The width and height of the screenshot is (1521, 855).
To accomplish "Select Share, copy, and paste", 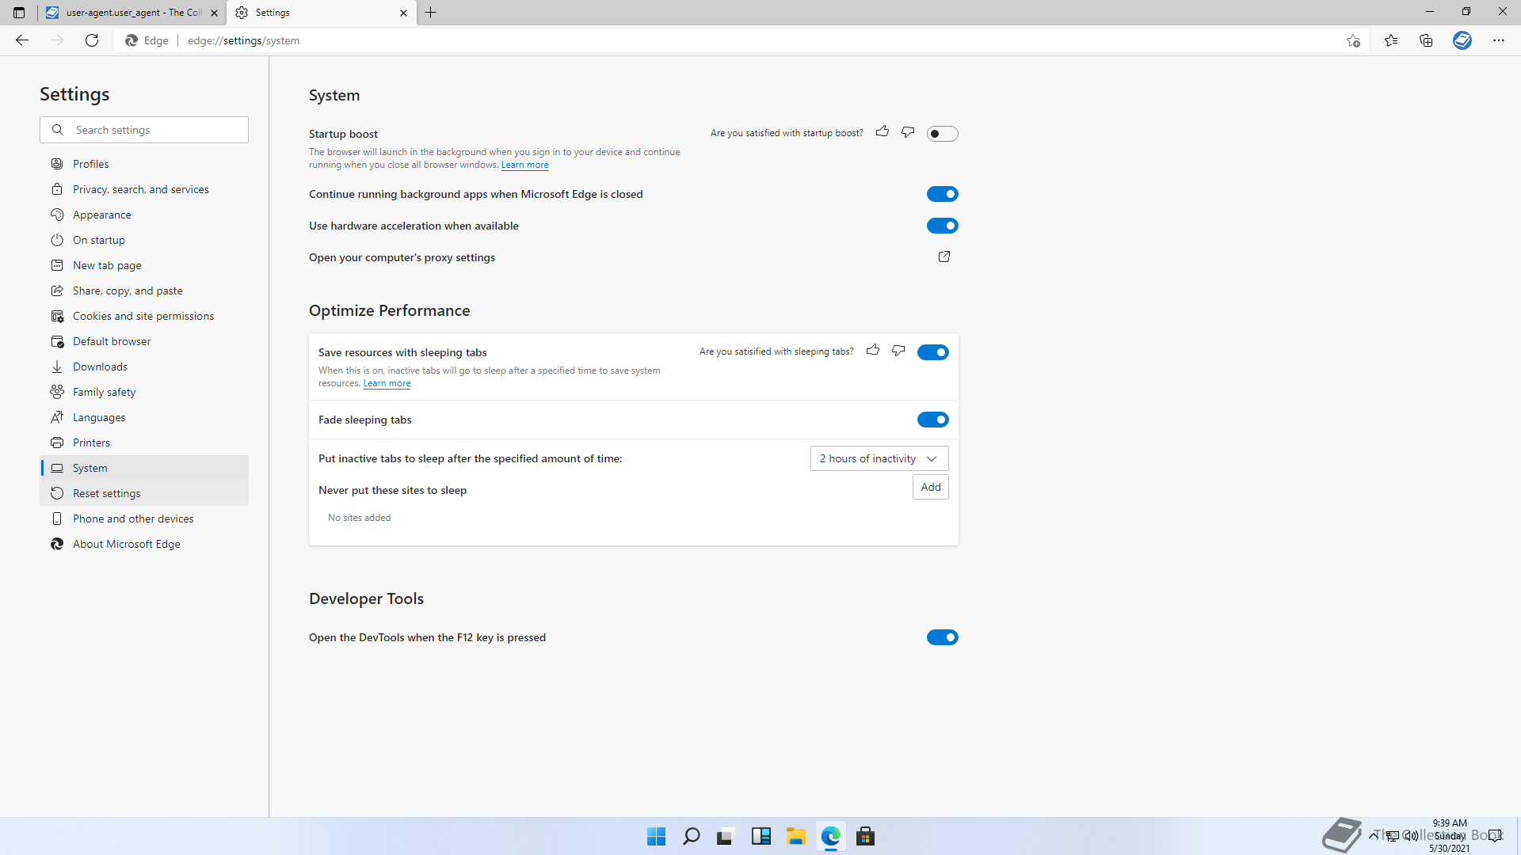I will [144, 291].
